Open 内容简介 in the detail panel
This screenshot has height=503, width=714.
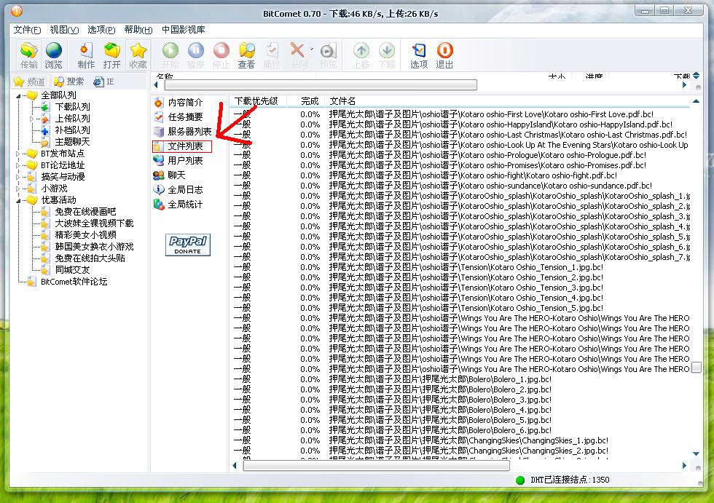tap(178, 103)
